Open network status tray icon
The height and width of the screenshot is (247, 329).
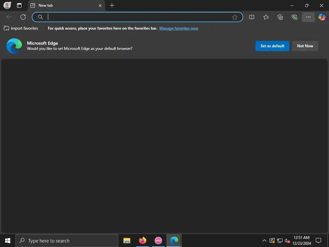(x=280, y=241)
